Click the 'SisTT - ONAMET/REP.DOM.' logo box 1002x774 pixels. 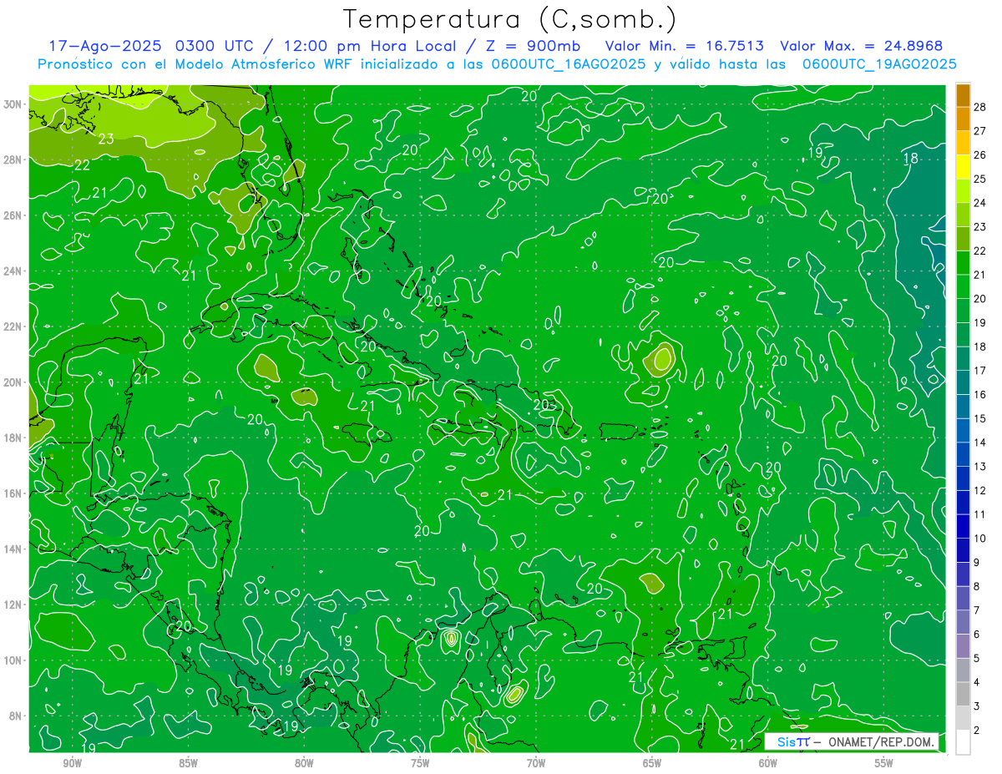pos(853,741)
